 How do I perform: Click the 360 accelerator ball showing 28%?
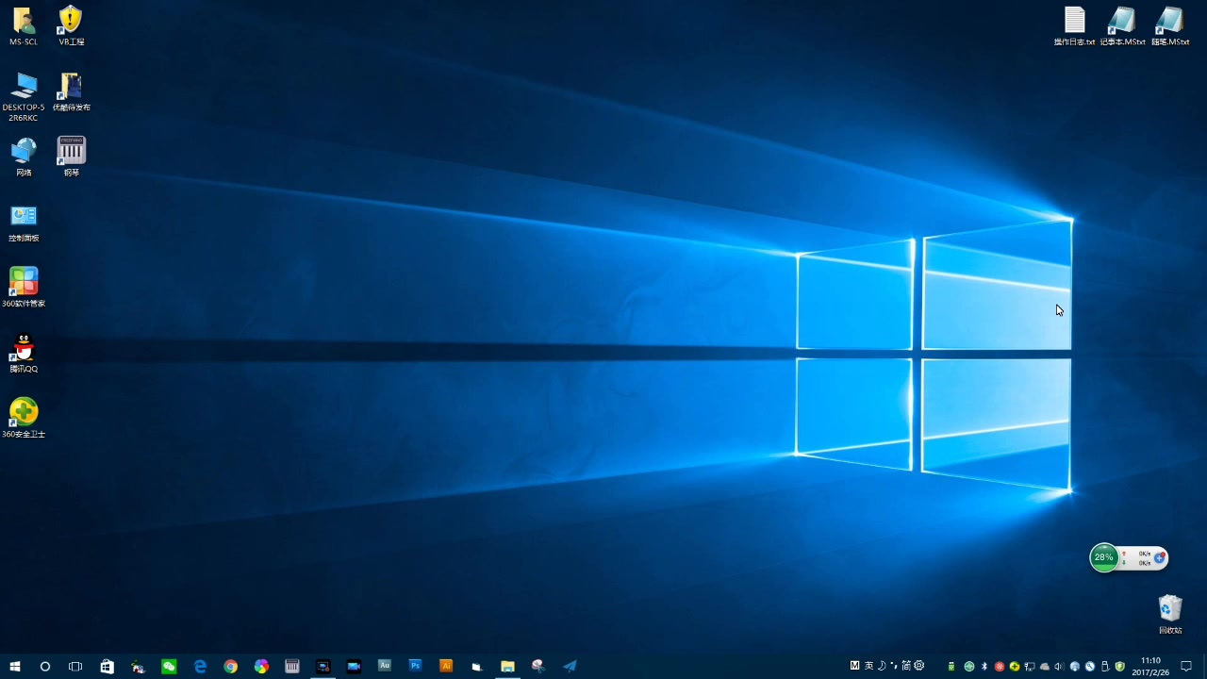tap(1103, 557)
